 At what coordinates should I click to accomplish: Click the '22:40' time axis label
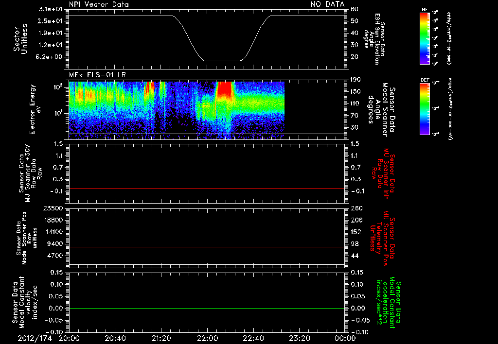coord(253,338)
